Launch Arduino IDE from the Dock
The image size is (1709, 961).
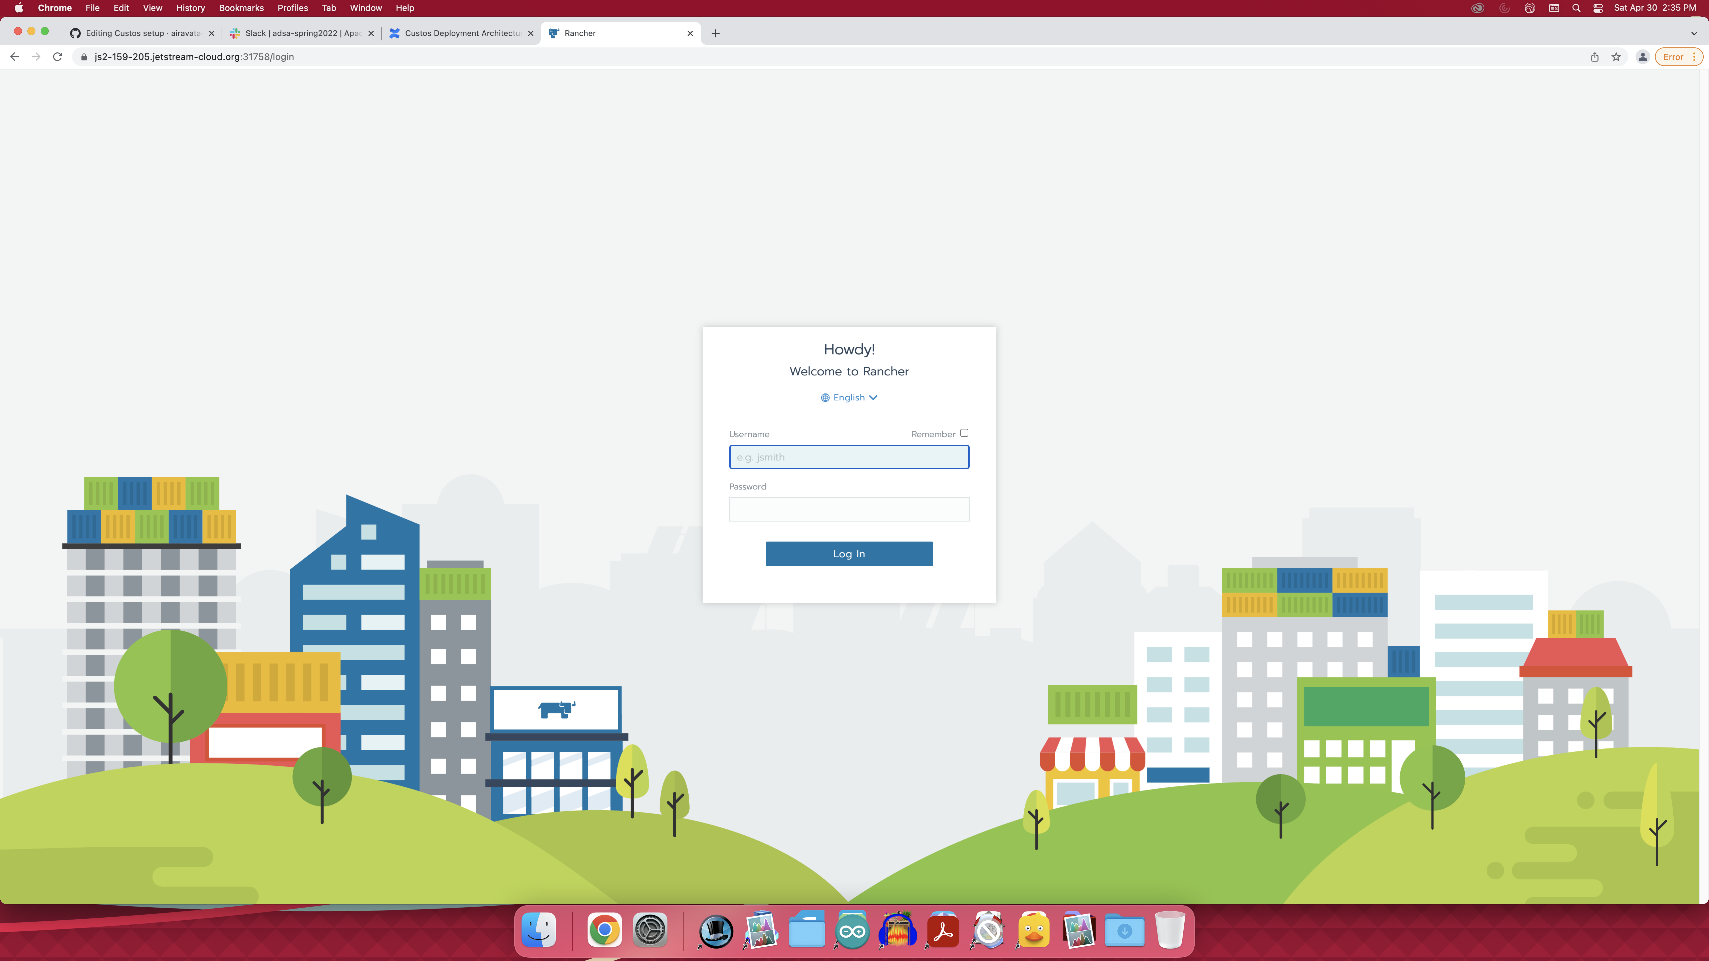pyautogui.click(x=852, y=931)
